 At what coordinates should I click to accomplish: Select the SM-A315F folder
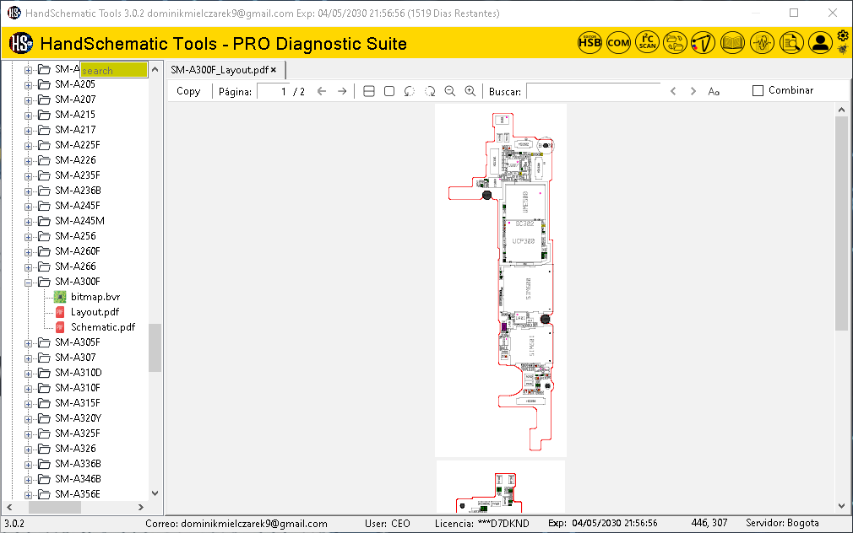click(77, 403)
